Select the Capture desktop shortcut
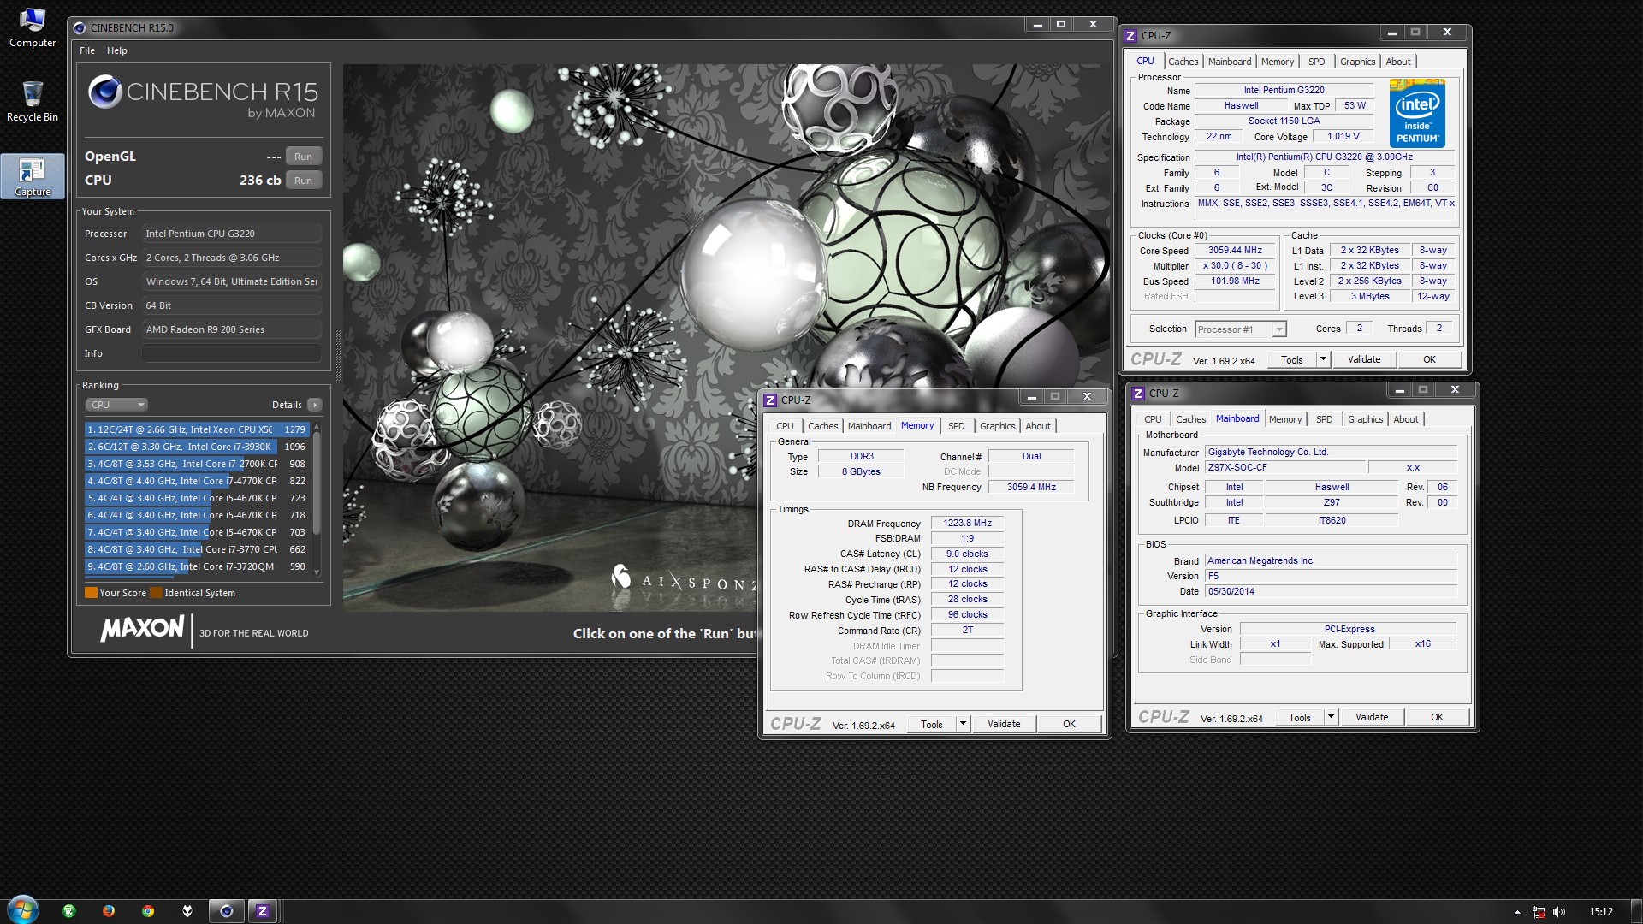 coord(33,175)
